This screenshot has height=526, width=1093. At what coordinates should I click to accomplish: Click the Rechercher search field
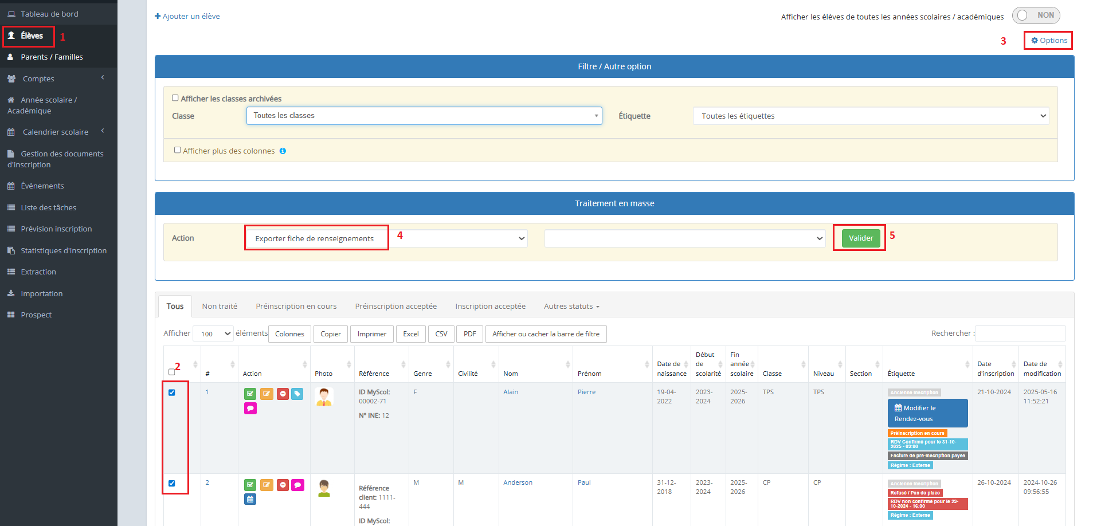(1020, 333)
